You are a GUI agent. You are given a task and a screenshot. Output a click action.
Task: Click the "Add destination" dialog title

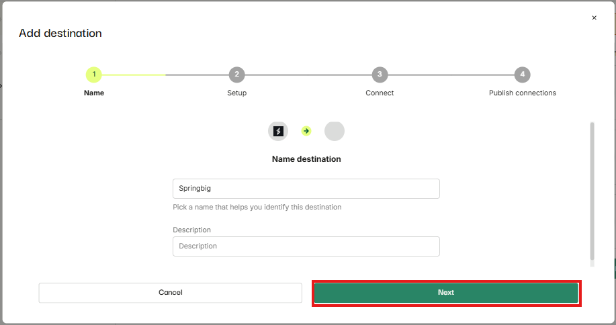tap(60, 33)
